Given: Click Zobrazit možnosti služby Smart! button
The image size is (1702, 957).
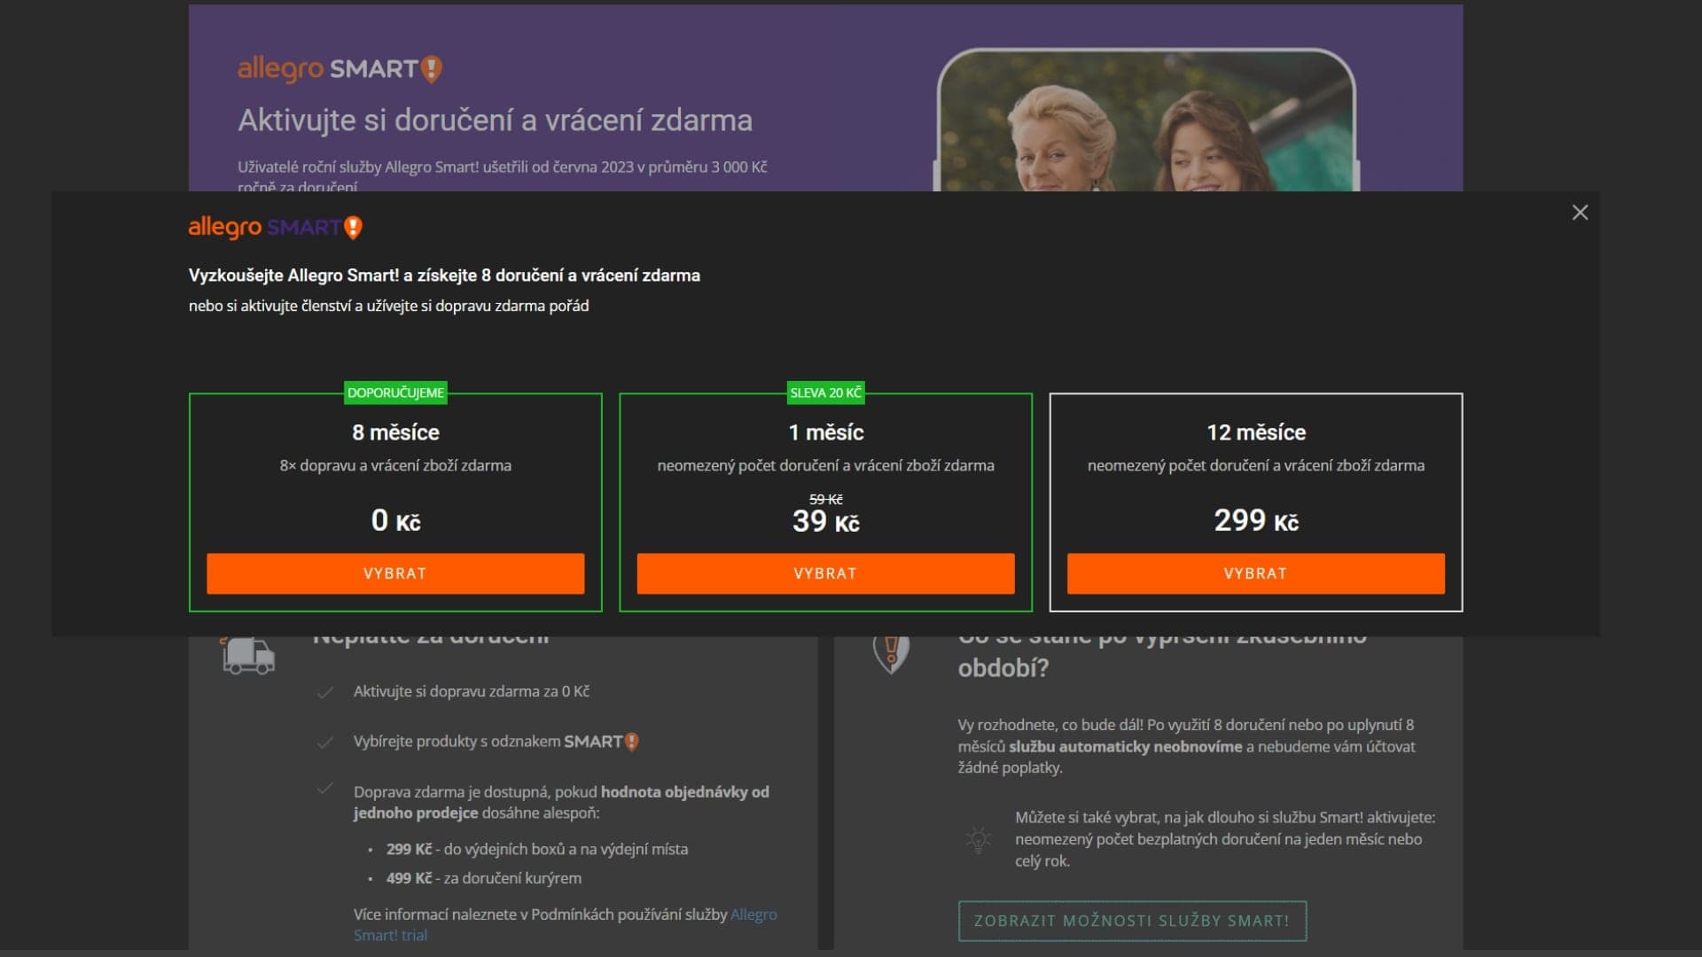Looking at the screenshot, I should (x=1132, y=921).
